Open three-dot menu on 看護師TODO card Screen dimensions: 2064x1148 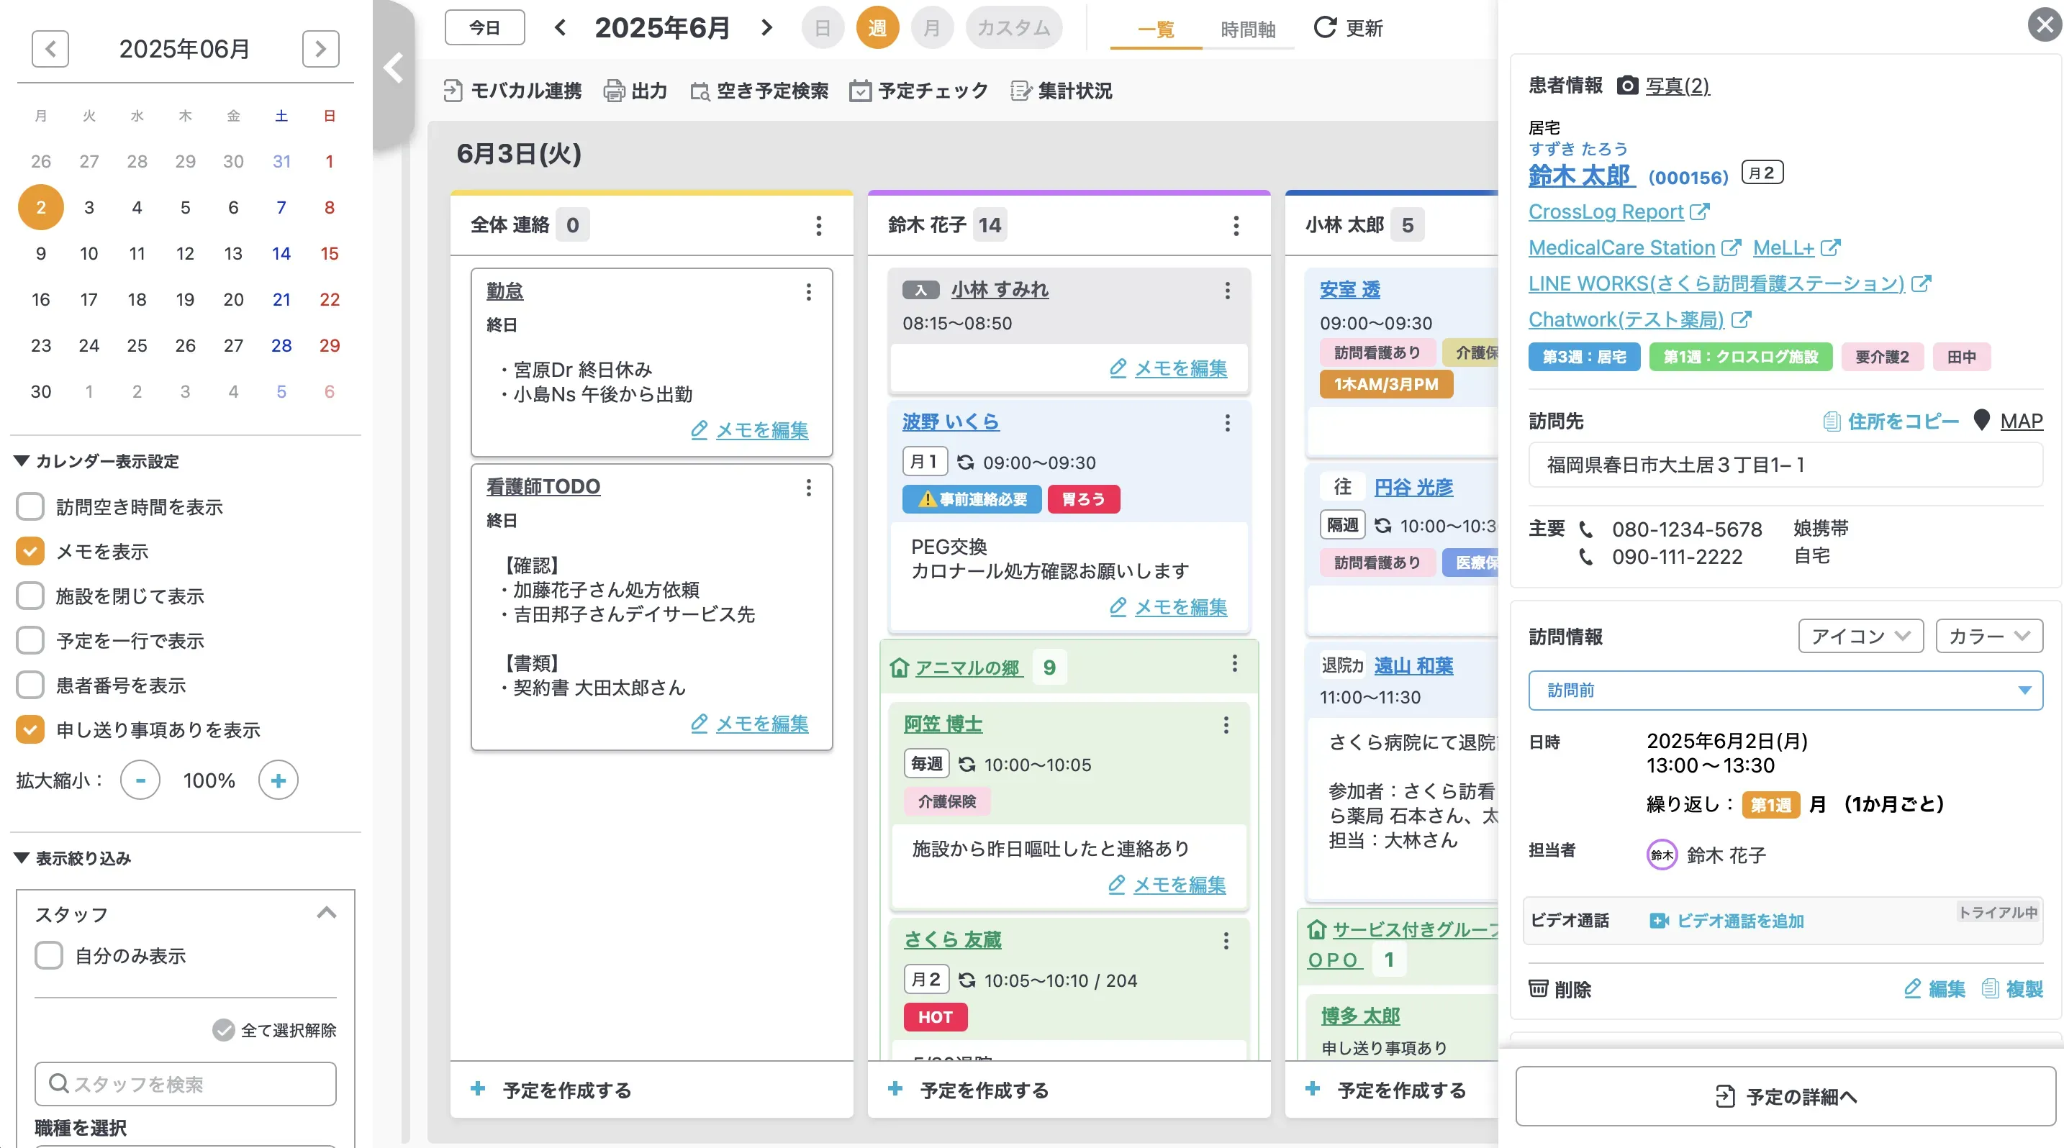808,487
